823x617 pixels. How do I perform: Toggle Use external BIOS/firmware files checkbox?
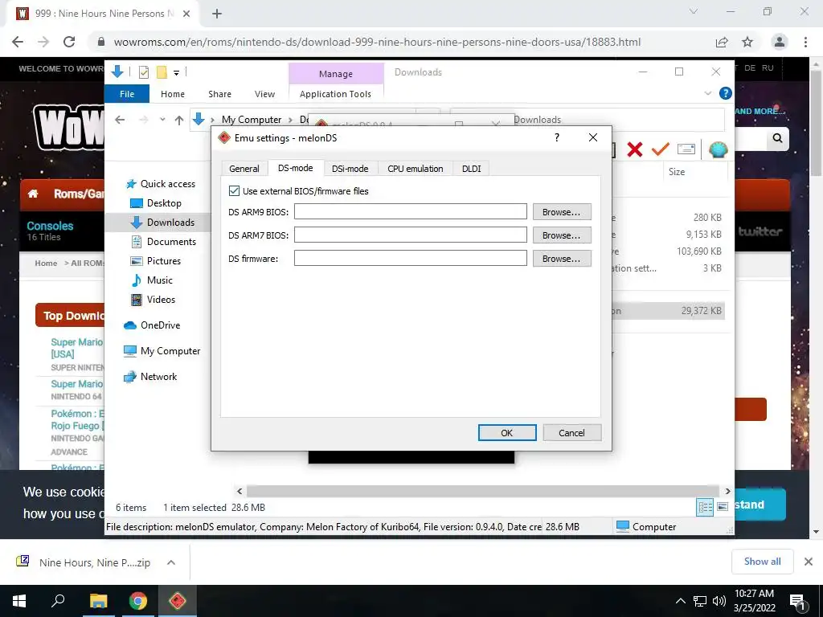[234, 191]
